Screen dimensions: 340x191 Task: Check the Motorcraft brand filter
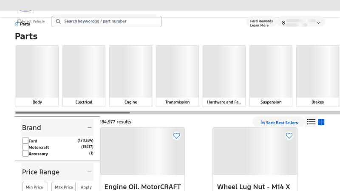click(x=25, y=147)
